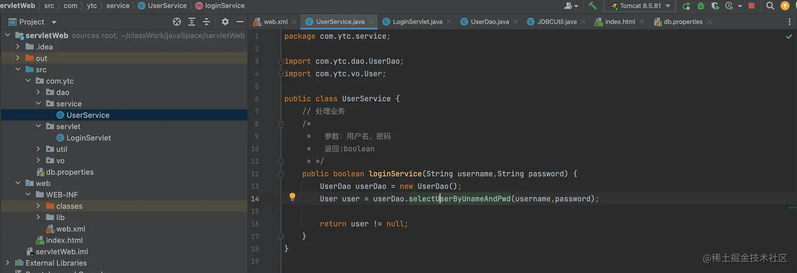Image resolution: width=797 pixels, height=273 pixels.
Task: Fold the block comment at line 8
Action: pyautogui.click(x=281, y=124)
